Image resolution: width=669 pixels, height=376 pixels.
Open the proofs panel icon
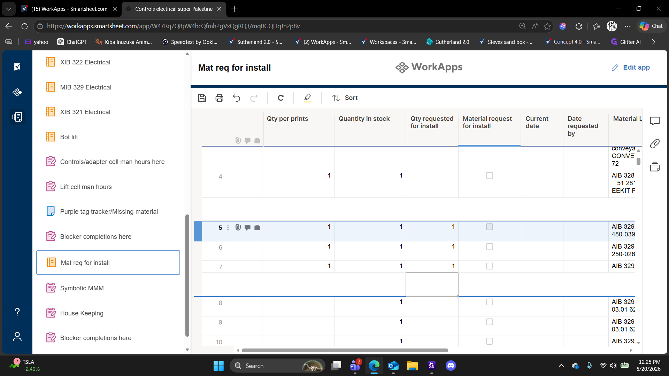point(655,167)
